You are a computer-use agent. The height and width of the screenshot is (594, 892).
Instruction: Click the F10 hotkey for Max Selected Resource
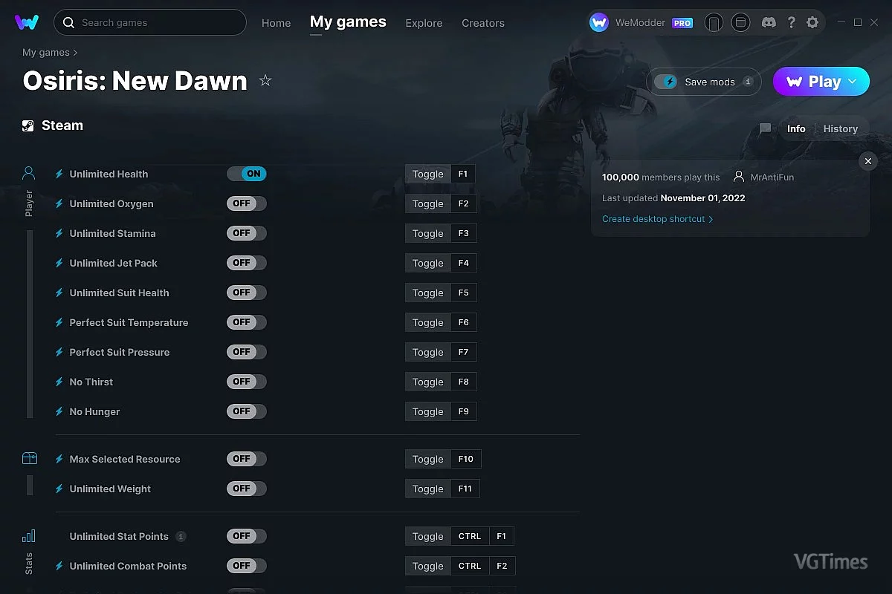(466, 459)
